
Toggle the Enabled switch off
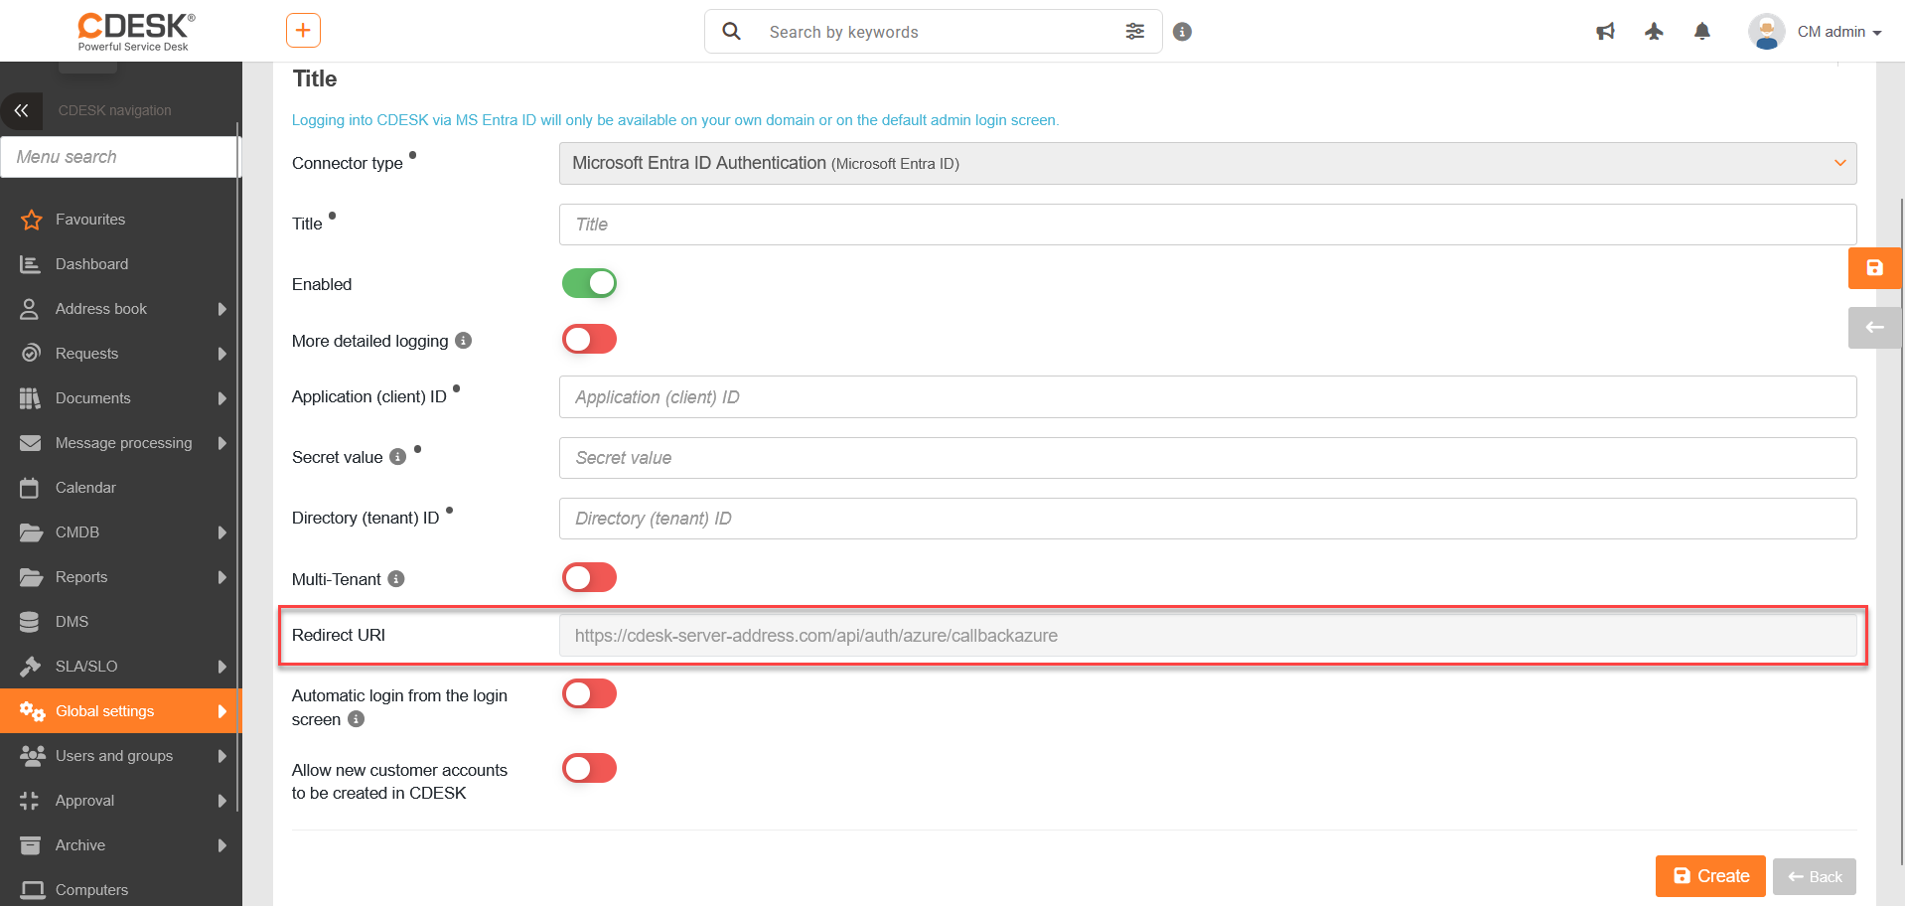(x=589, y=283)
